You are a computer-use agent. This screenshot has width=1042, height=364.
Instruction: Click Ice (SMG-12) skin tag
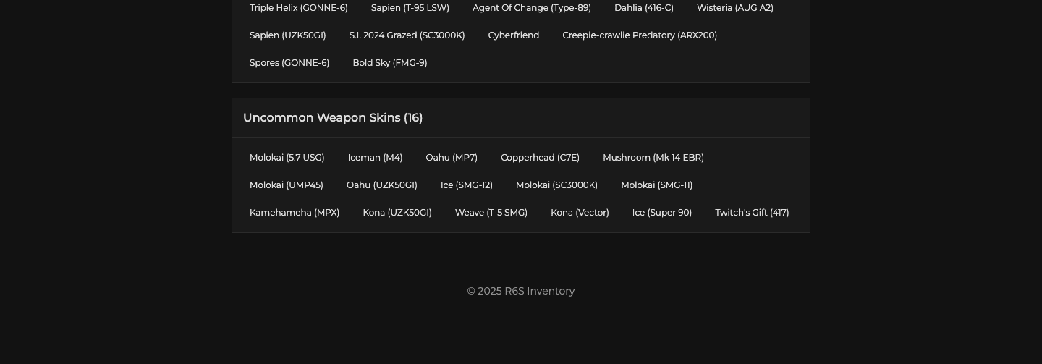(x=466, y=185)
